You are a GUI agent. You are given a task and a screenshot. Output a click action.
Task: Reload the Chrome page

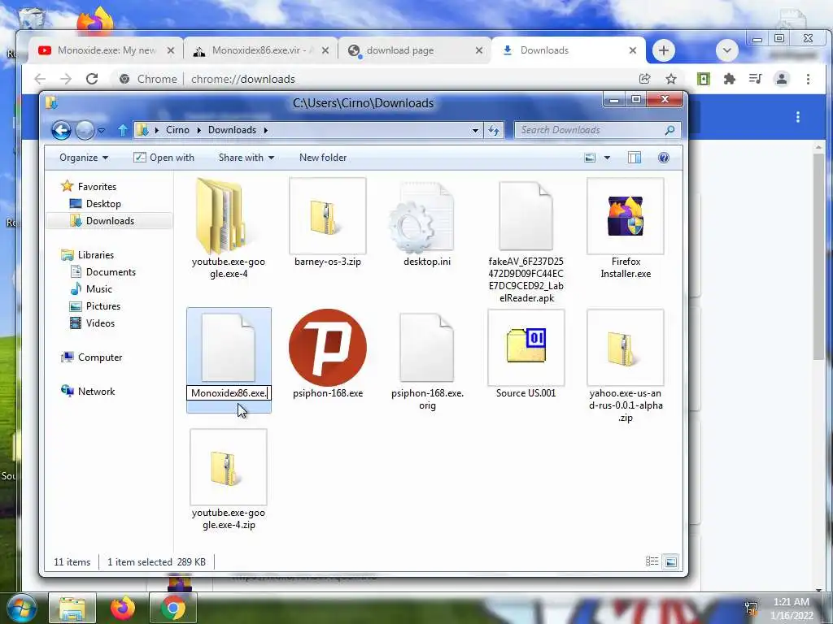(x=92, y=79)
